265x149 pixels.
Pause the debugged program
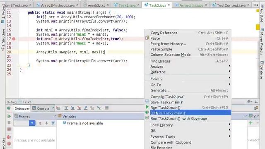[x=9, y=123]
